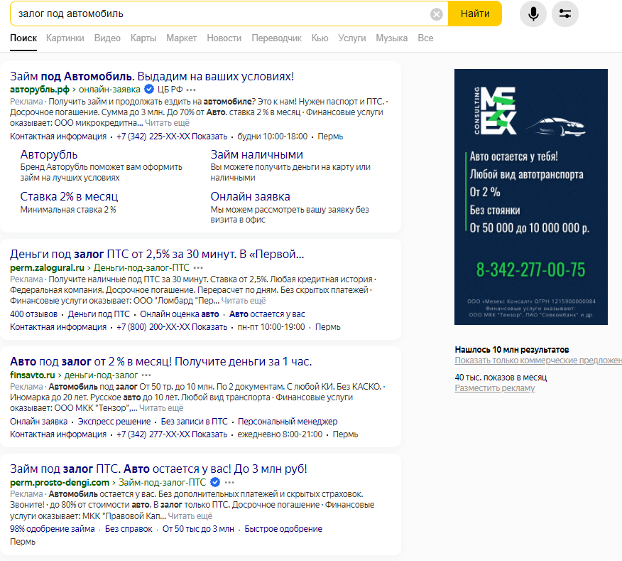Open the Кью tab

point(320,38)
